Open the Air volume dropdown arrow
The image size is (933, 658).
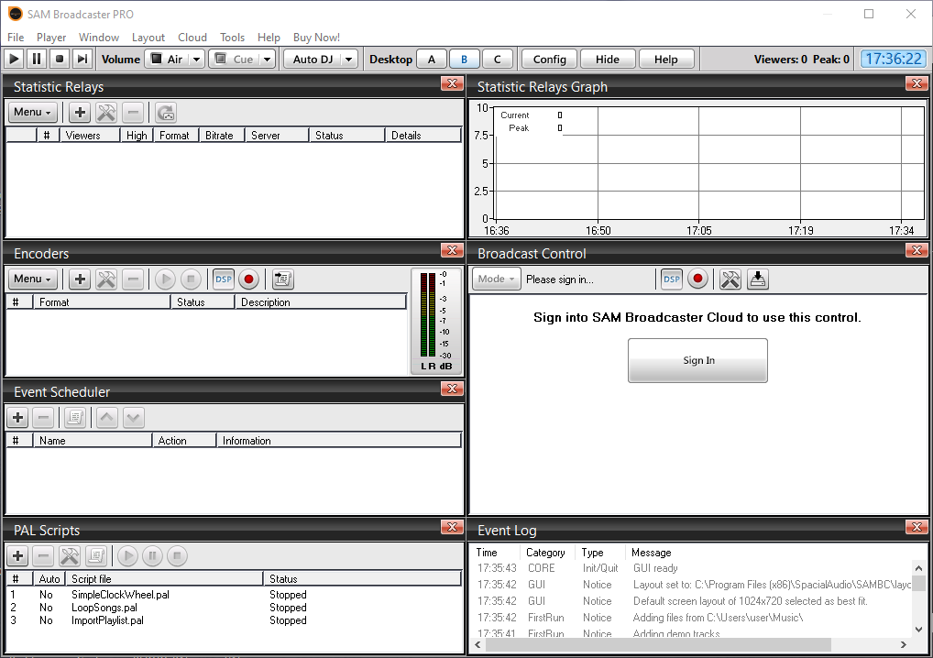pyautogui.click(x=197, y=59)
